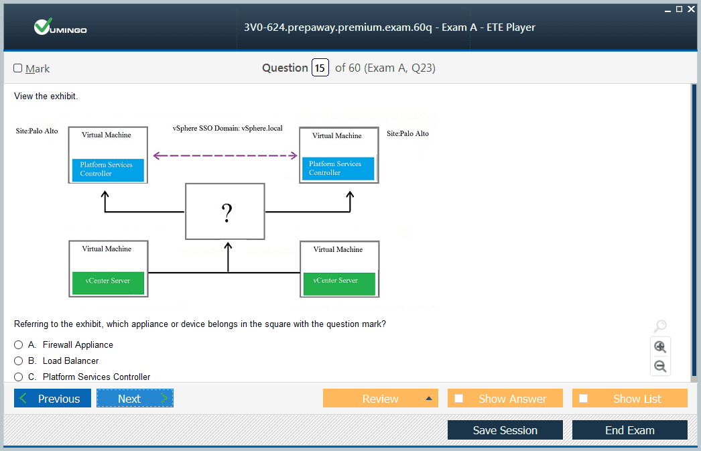Image resolution: width=701 pixels, height=451 pixels.
Task: Click the Vumingo logo in the header
Action: [x=60, y=27]
